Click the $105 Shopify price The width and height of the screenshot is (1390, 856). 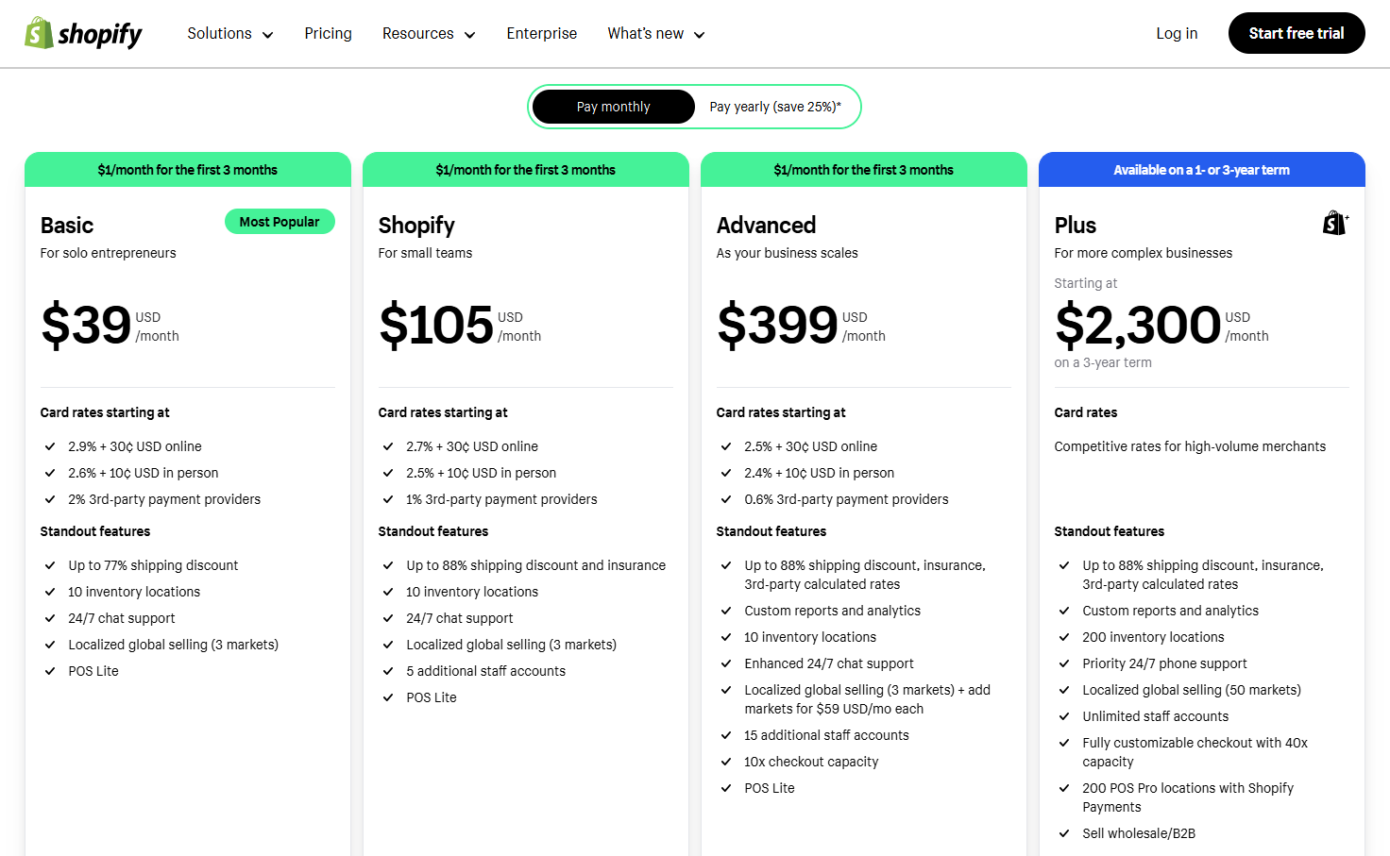coord(436,326)
